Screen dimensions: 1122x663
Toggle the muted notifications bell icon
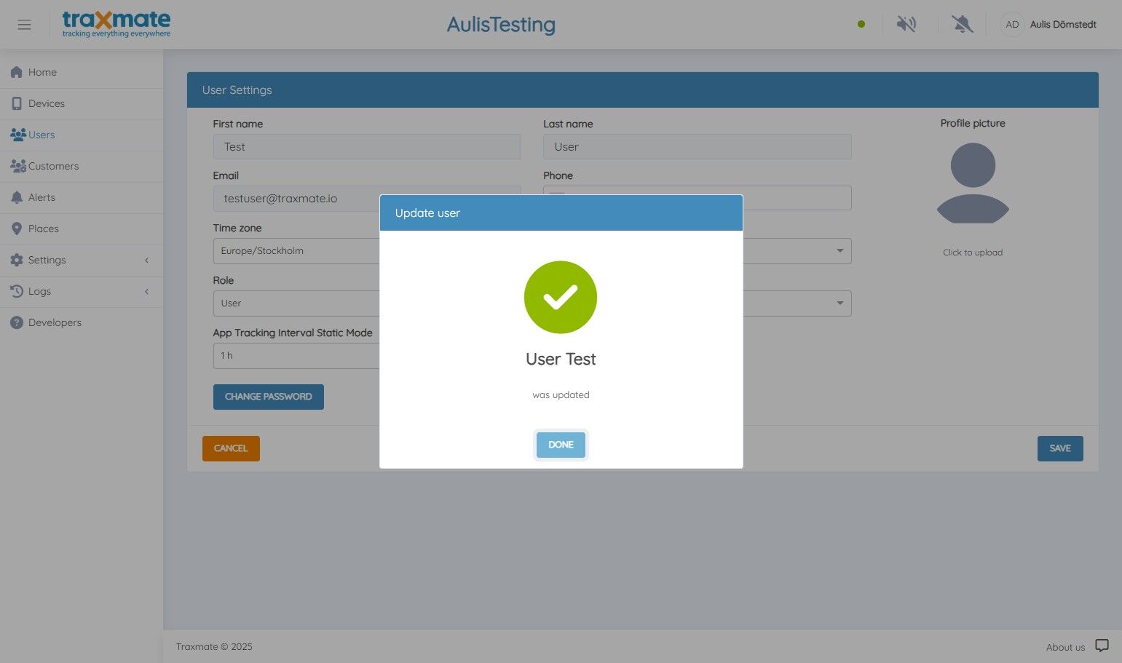point(963,24)
